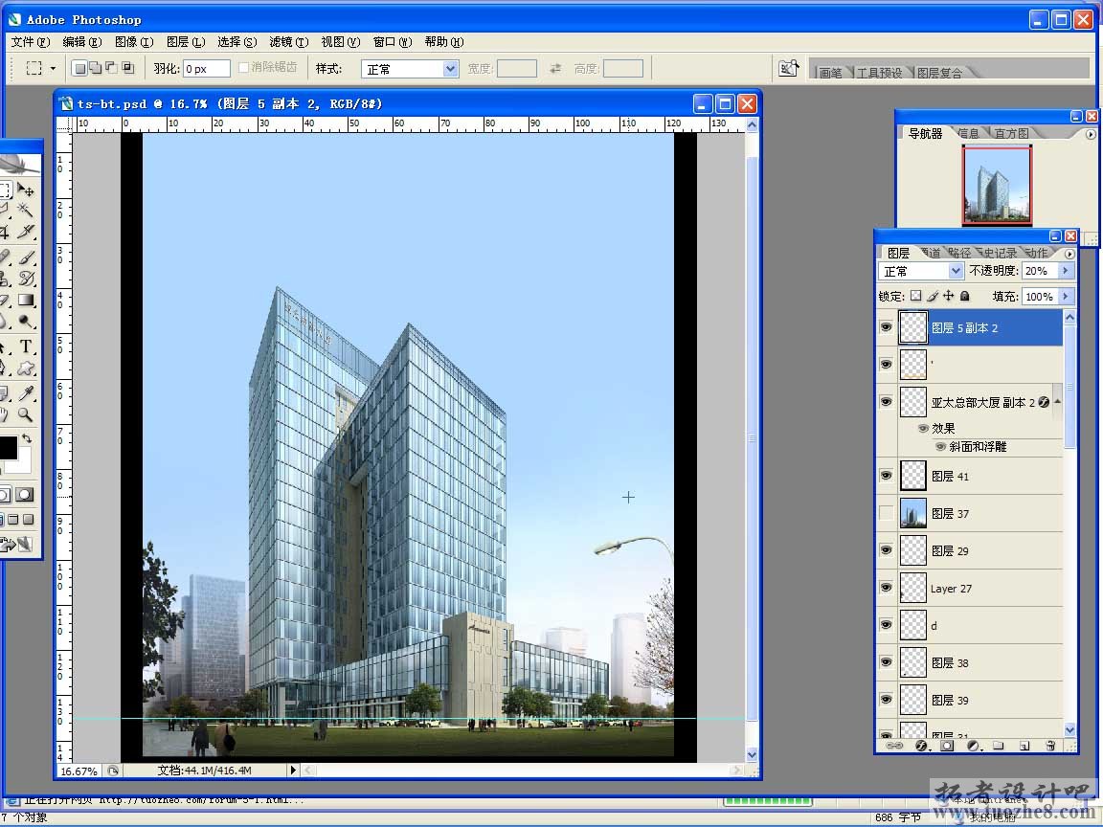Open status bar info arrow menu
This screenshot has height=827, width=1103.
(x=293, y=770)
